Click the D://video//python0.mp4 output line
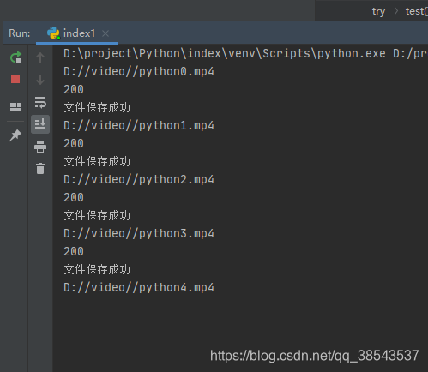This screenshot has width=428, height=372. [139, 71]
